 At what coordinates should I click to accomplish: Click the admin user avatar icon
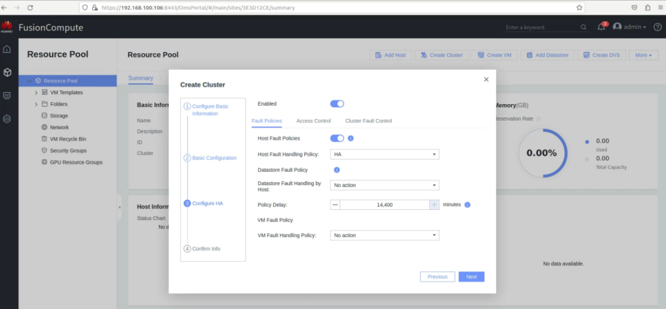[617, 26]
